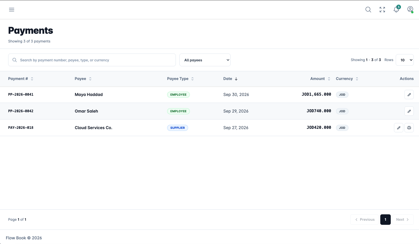The height and width of the screenshot is (244, 419).
Task: Edit payment PP-2026-0042
Action: click(x=409, y=111)
